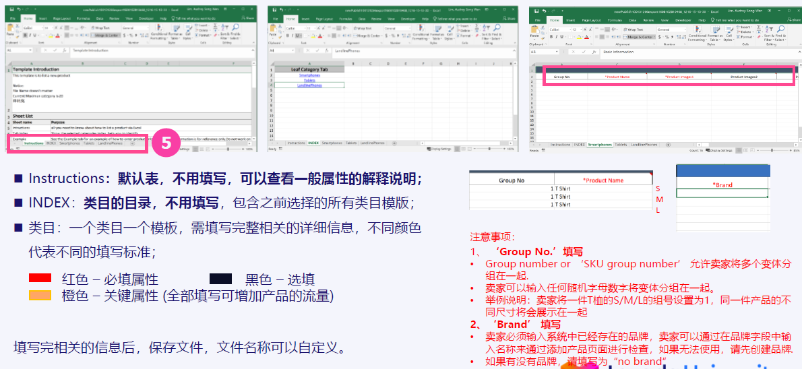Viewport: 802px width, 369px height.
Task: Select Instructions sheet tab in left Excel window
Action: point(34,143)
